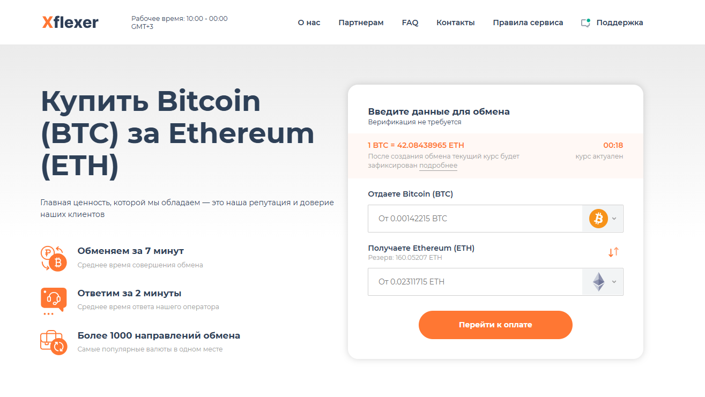Open the О нас menu item
This screenshot has width=705, height=397.
click(309, 23)
